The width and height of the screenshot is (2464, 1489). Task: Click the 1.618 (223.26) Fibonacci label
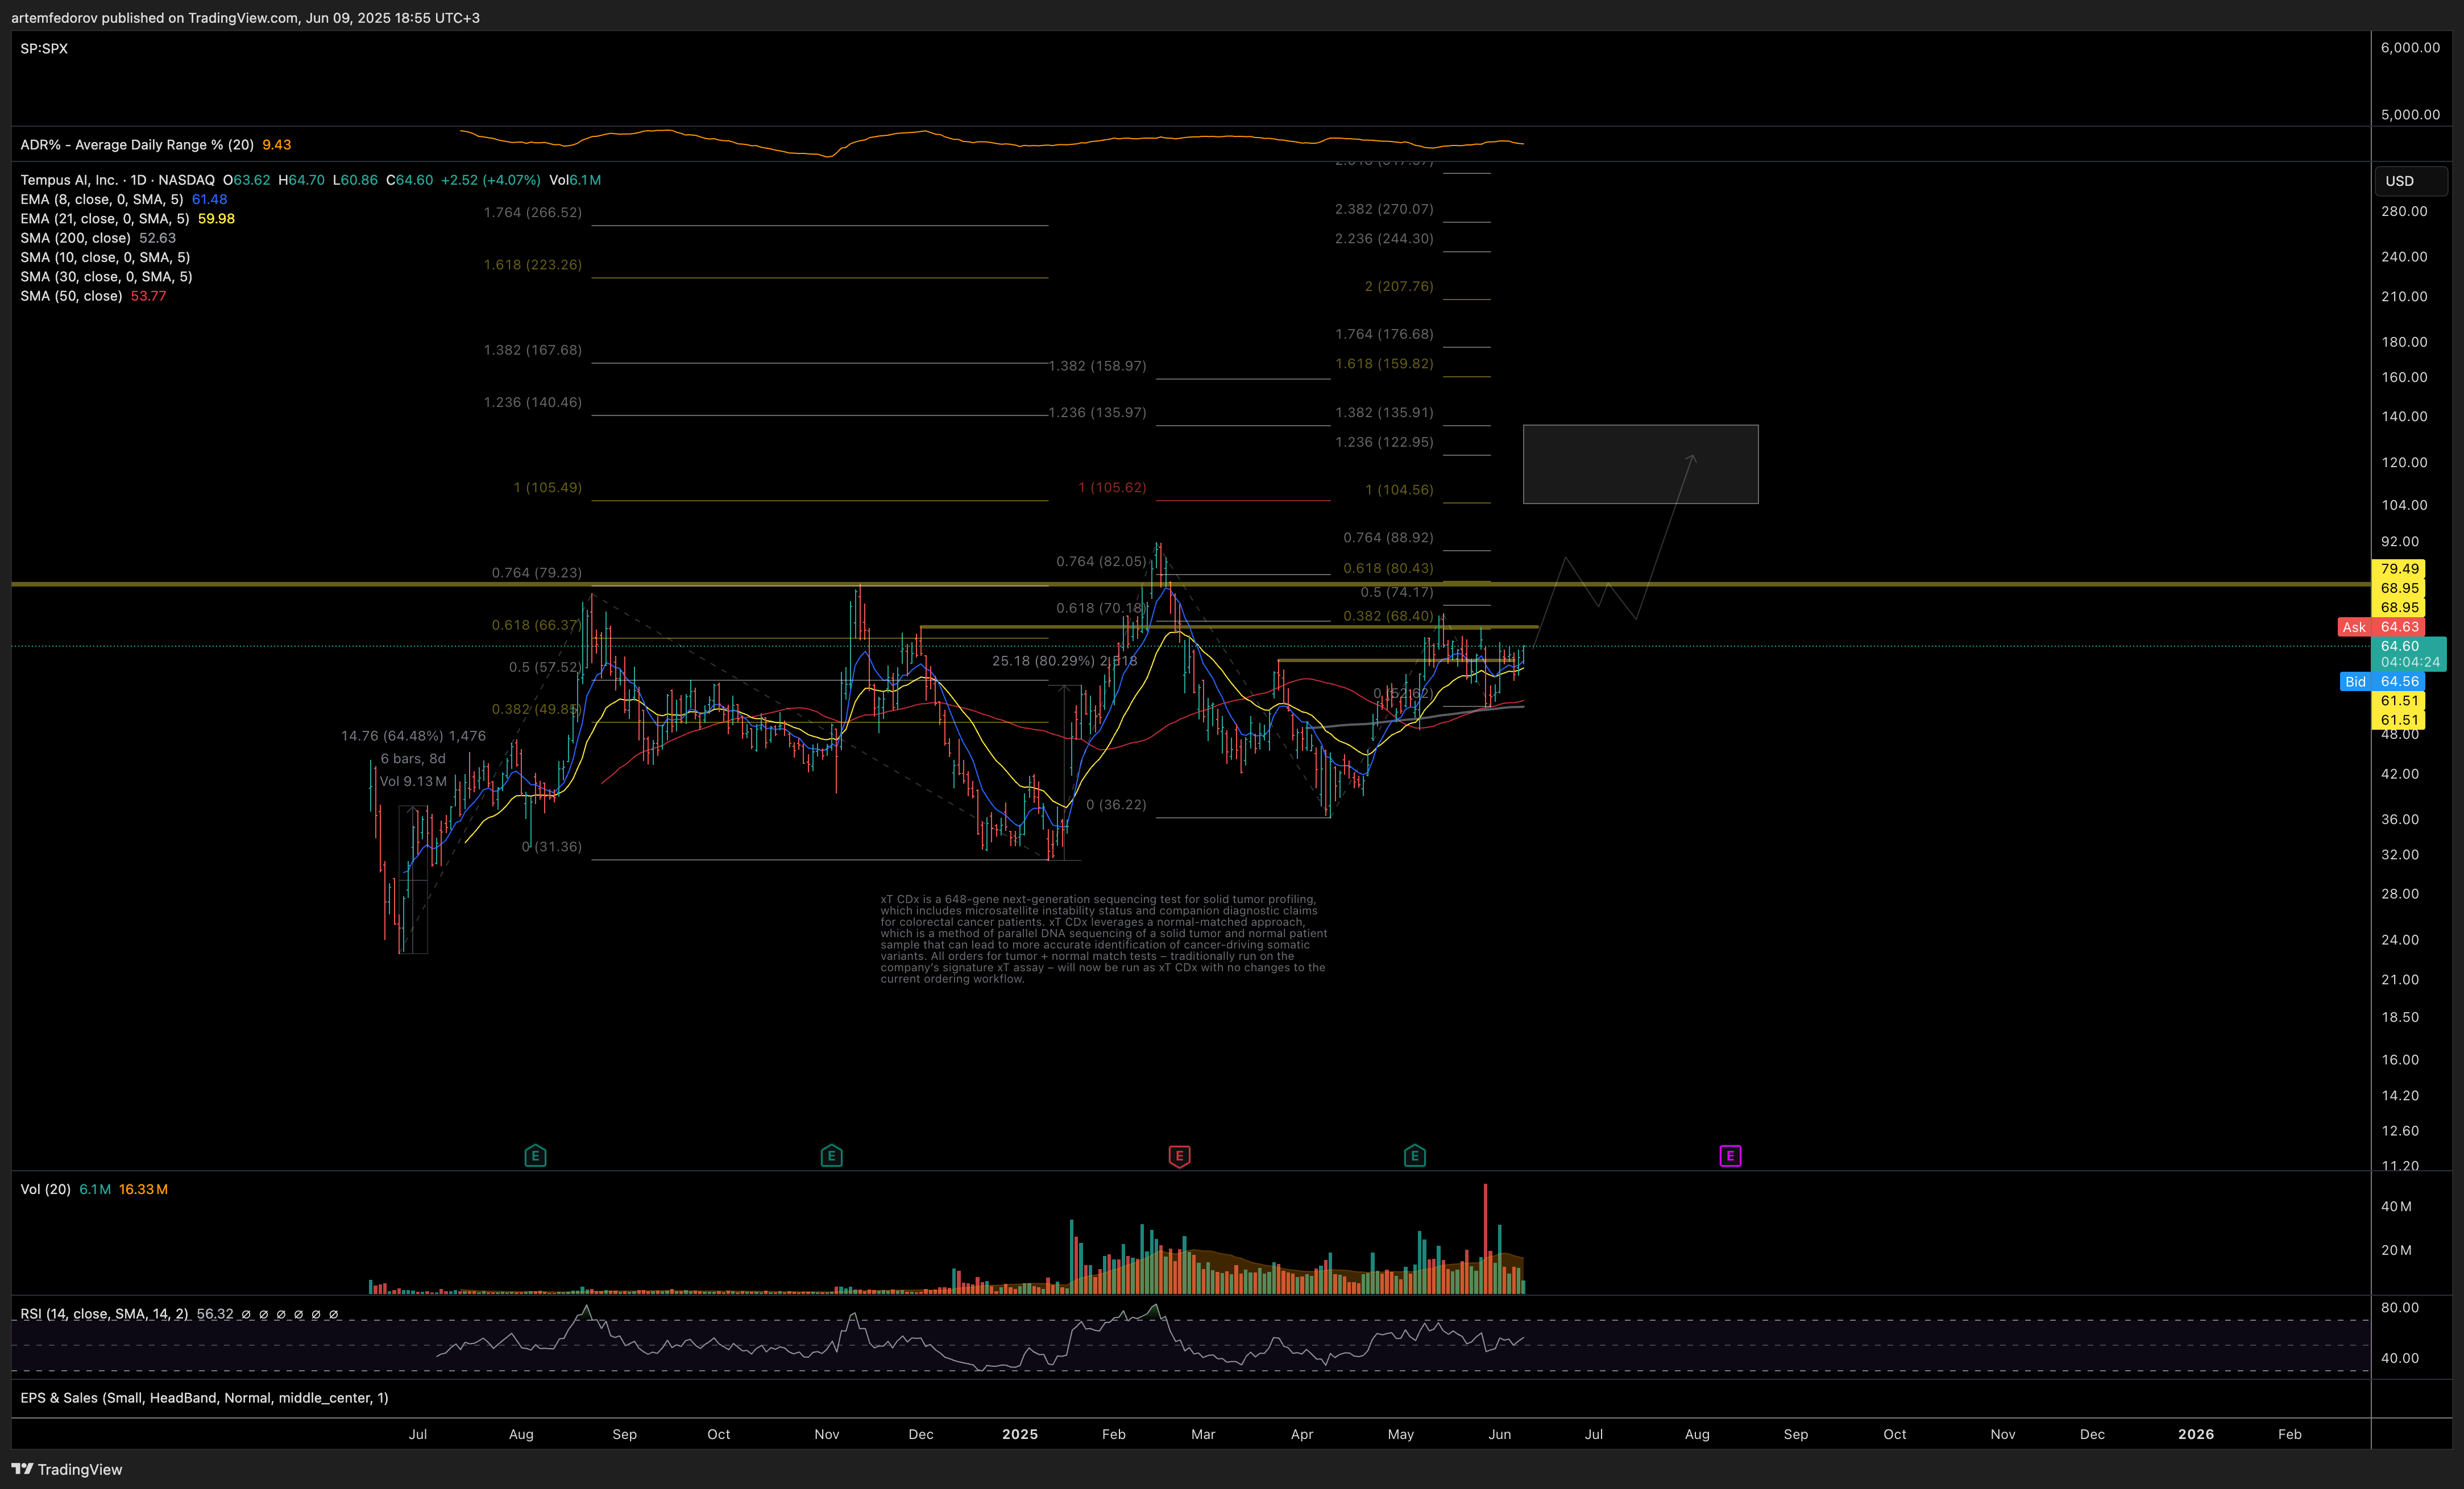point(532,265)
